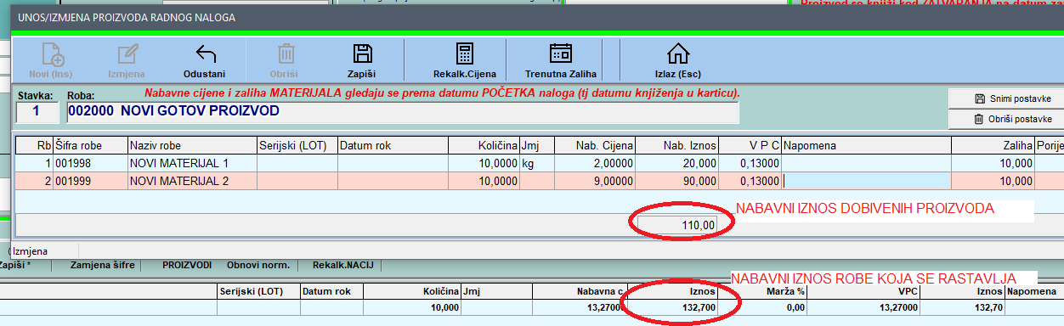This screenshot has height=326, width=1064.
Task: Click the Izlaz (Esc) home icon
Action: click(x=677, y=54)
